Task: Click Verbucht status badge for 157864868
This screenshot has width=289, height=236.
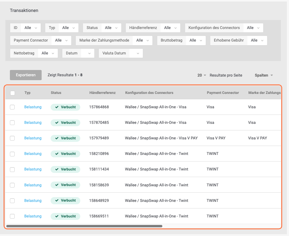Action: [x=65, y=107]
